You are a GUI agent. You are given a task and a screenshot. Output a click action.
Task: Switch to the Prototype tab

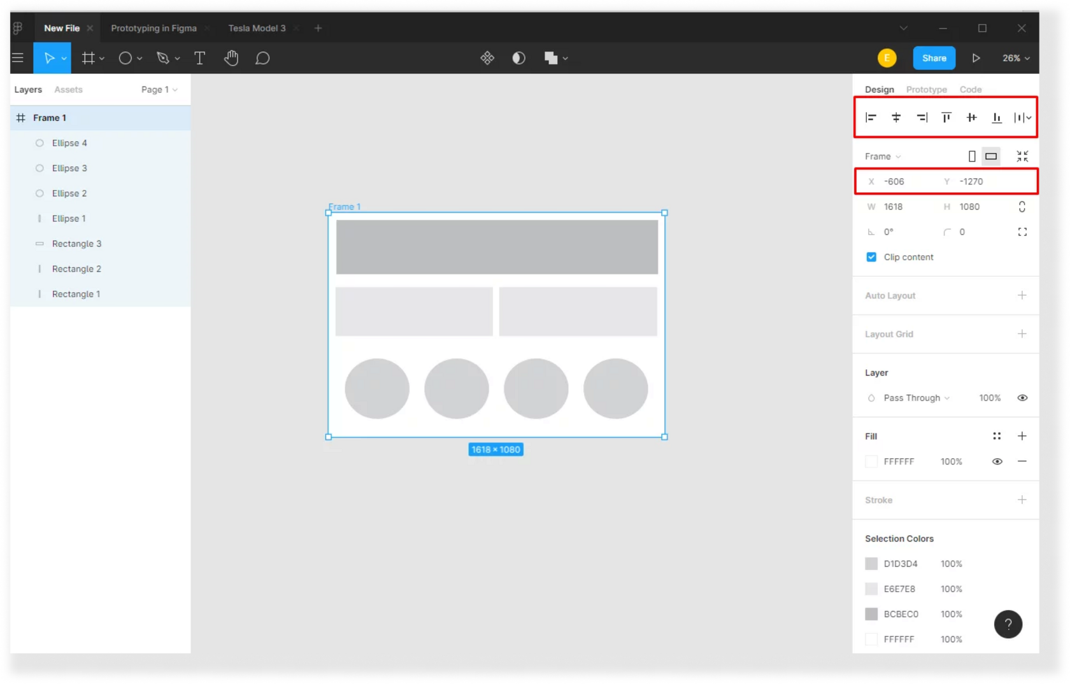pyautogui.click(x=926, y=90)
